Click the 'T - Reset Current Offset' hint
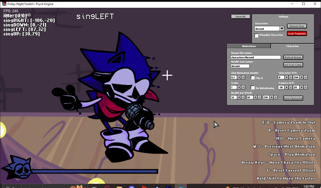The image size is (321, 188). [291, 170]
